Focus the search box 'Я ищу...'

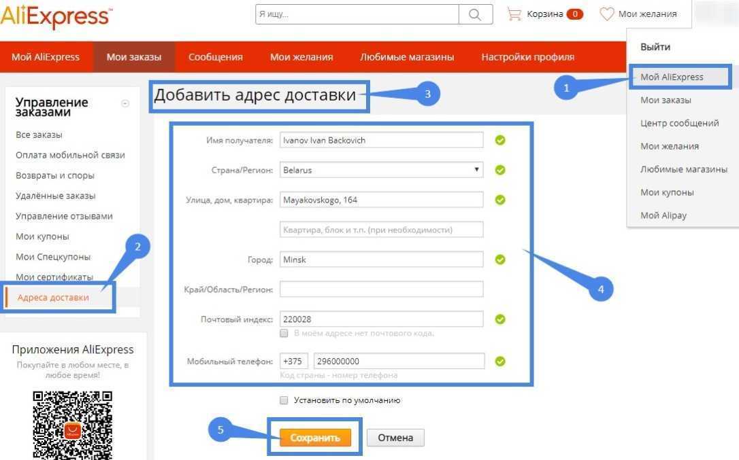coord(357,14)
